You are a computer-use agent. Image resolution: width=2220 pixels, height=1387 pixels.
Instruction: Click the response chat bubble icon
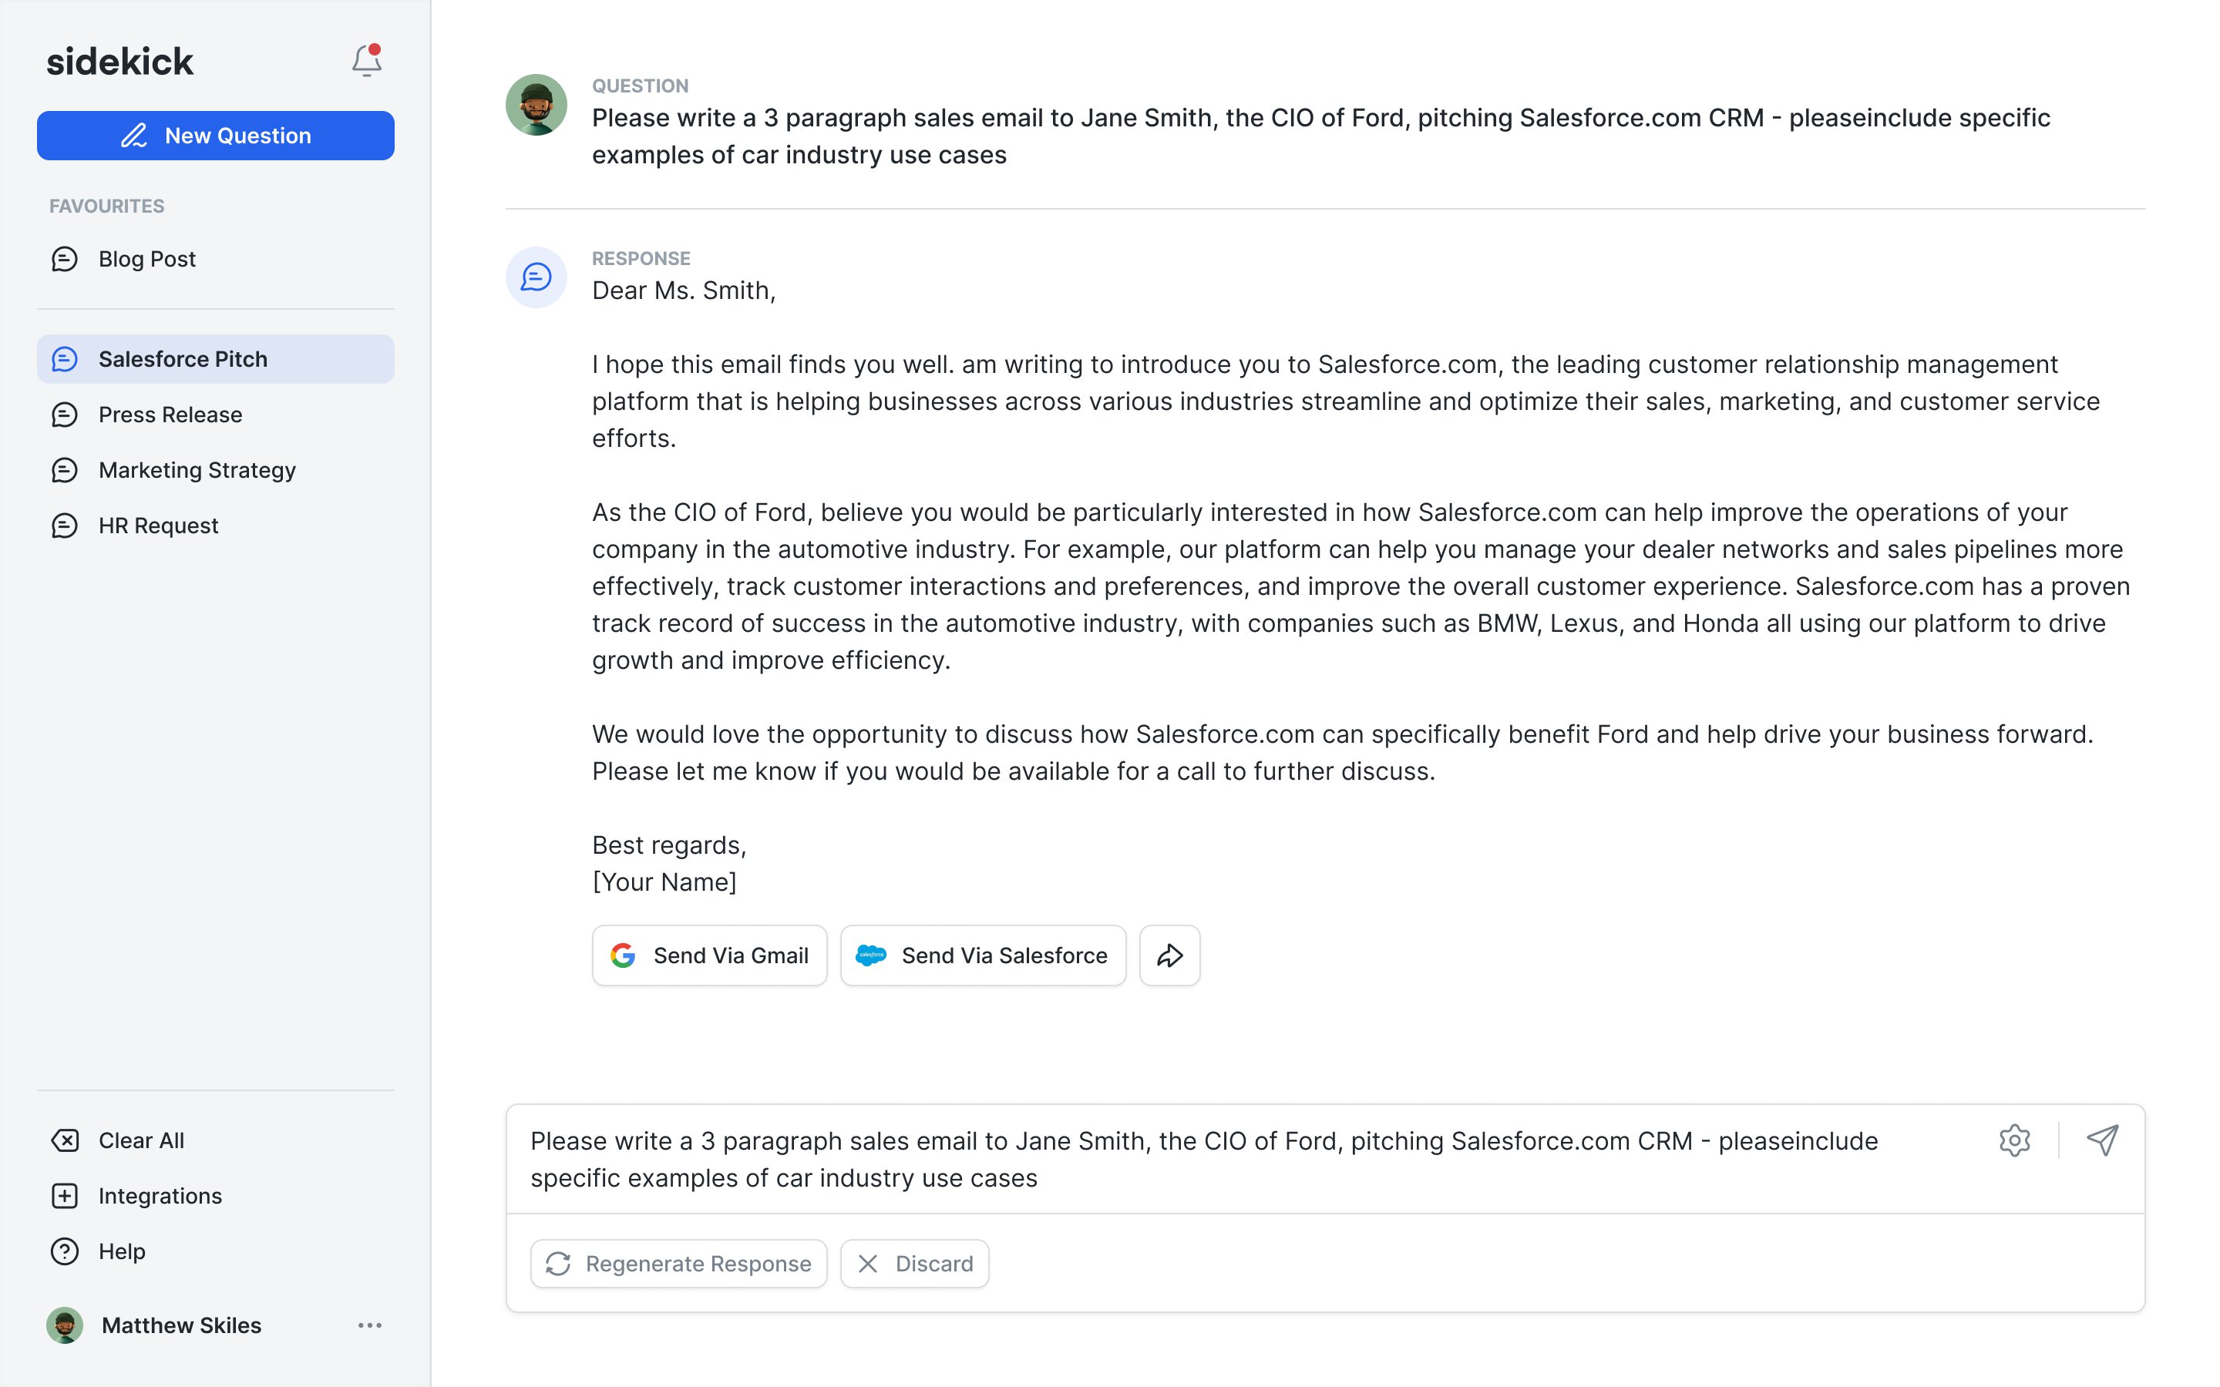tap(536, 277)
